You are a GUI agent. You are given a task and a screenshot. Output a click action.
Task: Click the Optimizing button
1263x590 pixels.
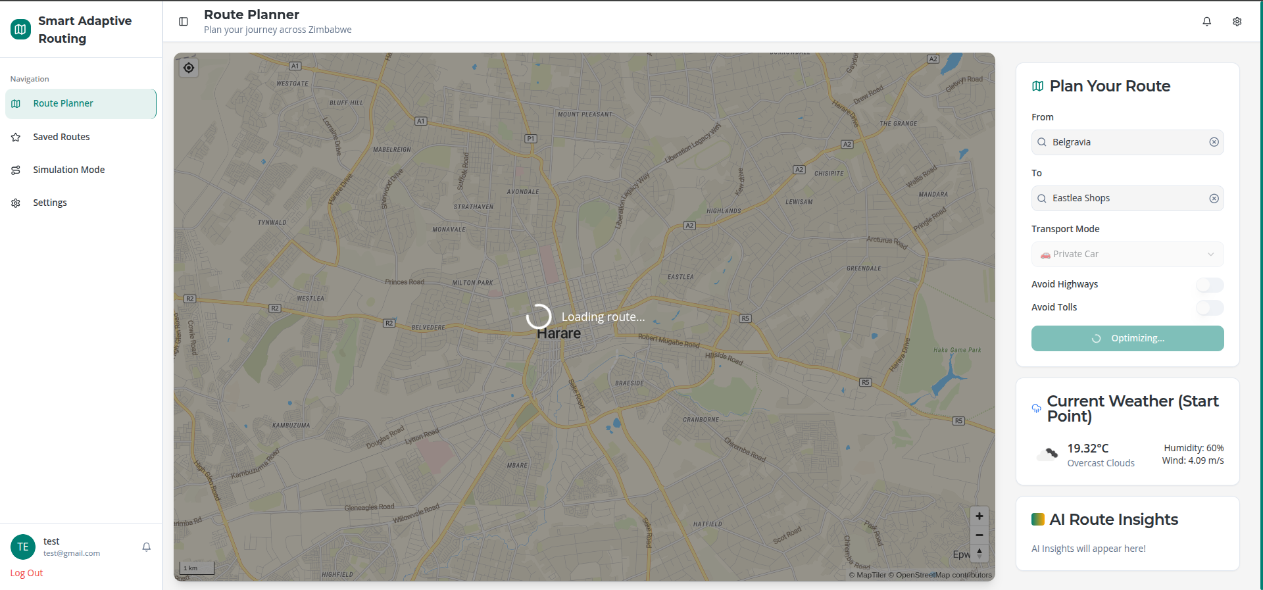1127,338
